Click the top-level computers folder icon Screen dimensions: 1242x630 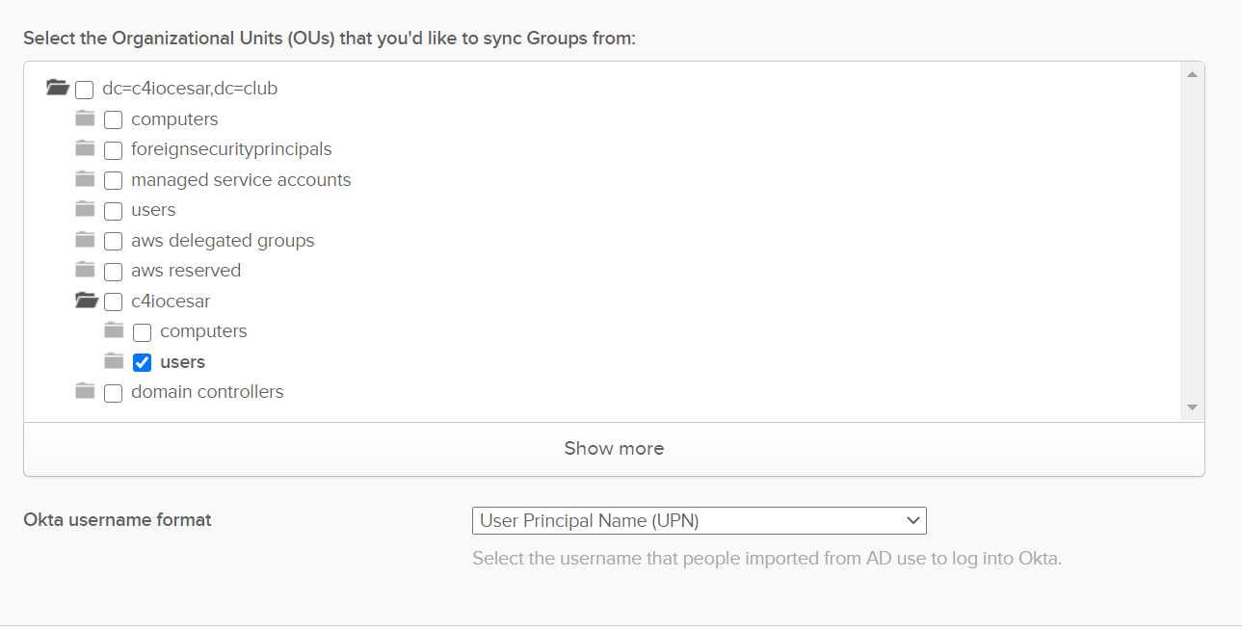(86, 118)
